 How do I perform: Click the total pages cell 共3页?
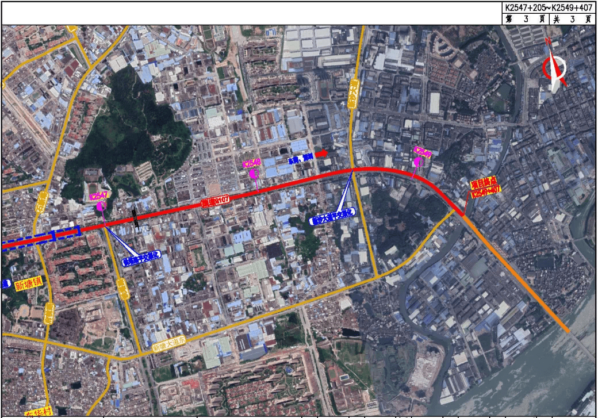point(572,18)
